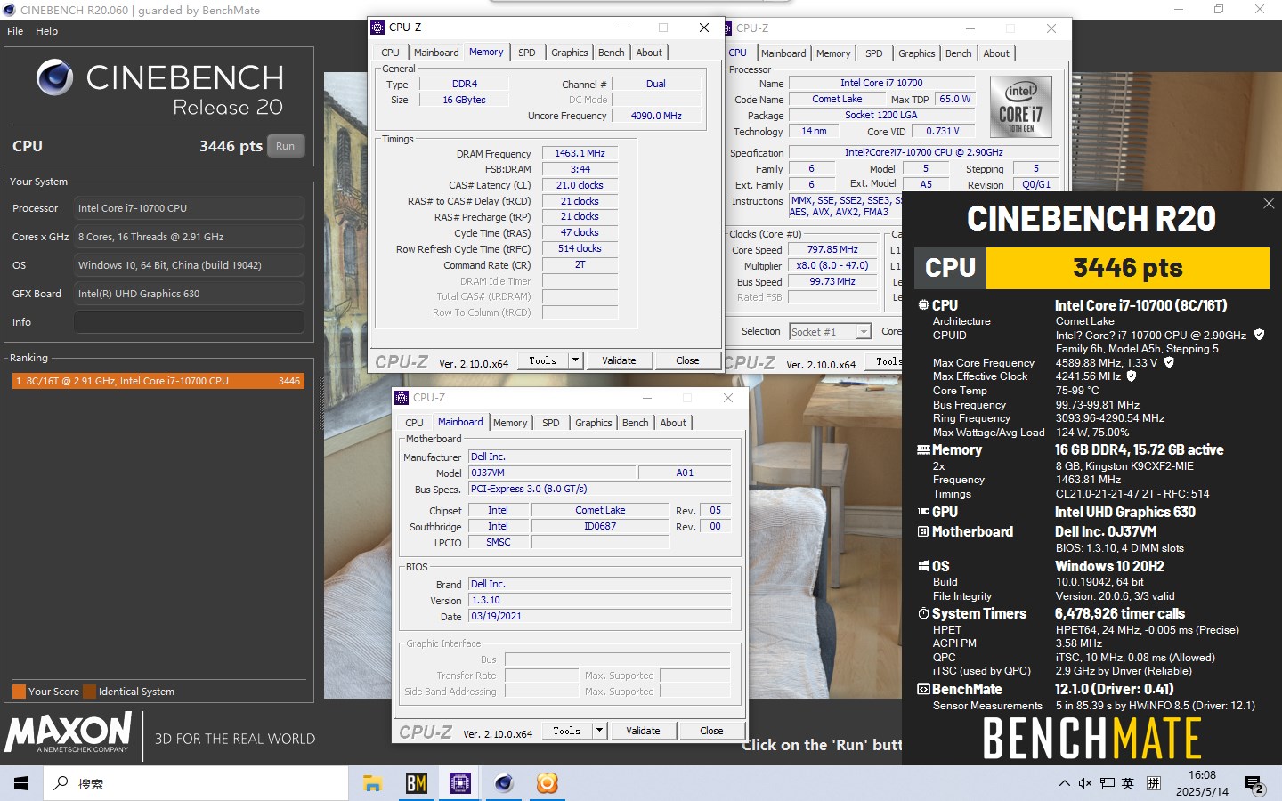Open Tools dropdown arrow in Memory CPU-Z window

pyautogui.click(x=575, y=360)
